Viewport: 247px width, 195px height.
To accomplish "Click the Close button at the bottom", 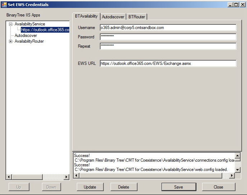I will (219, 187).
